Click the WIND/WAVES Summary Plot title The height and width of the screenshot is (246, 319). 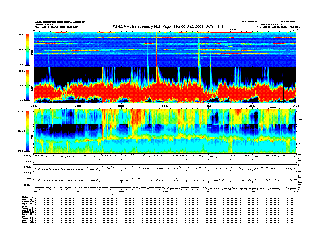168,27
